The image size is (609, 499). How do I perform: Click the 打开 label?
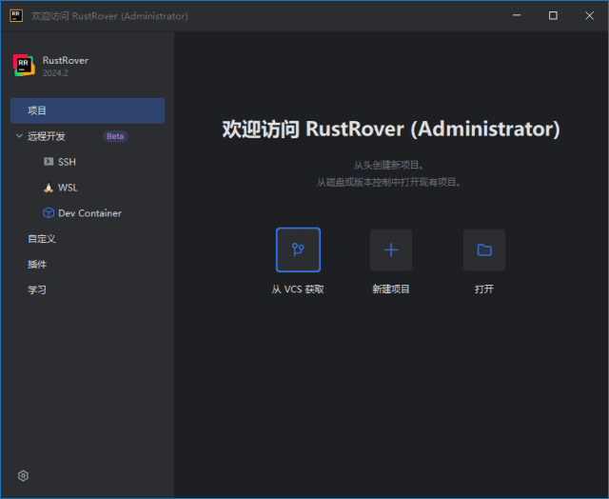click(x=484, y=289)
